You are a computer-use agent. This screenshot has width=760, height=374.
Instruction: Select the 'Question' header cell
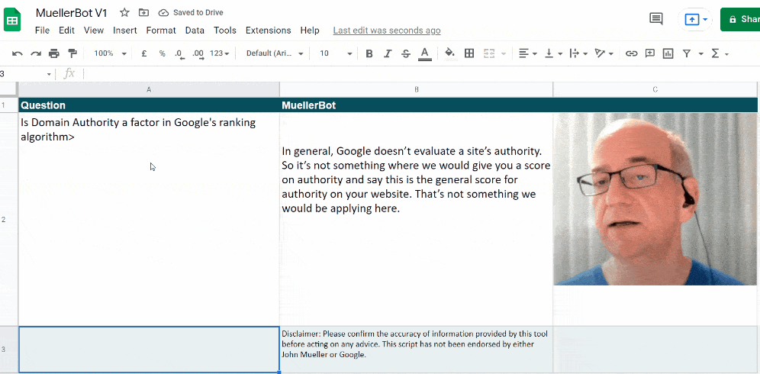pyautogui.click(x=149, y=105)
